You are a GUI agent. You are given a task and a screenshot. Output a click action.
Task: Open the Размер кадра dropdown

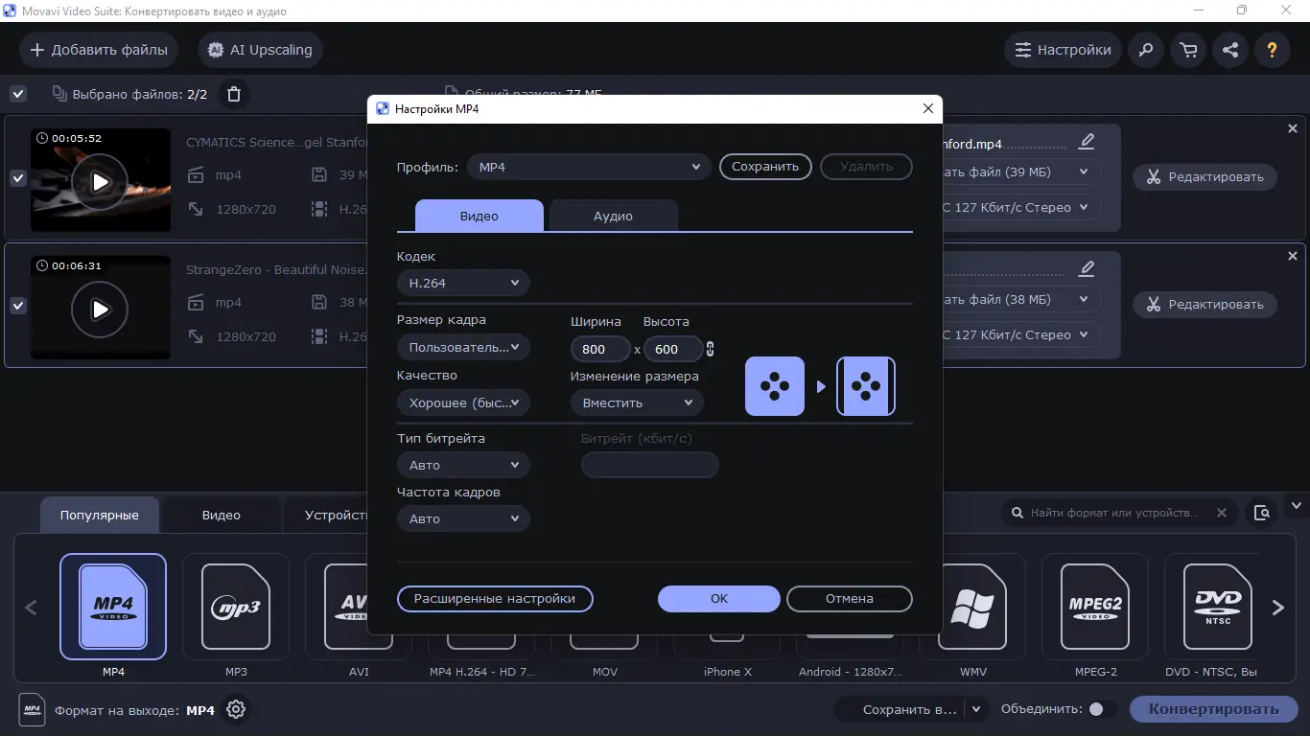tap(463, 347)
